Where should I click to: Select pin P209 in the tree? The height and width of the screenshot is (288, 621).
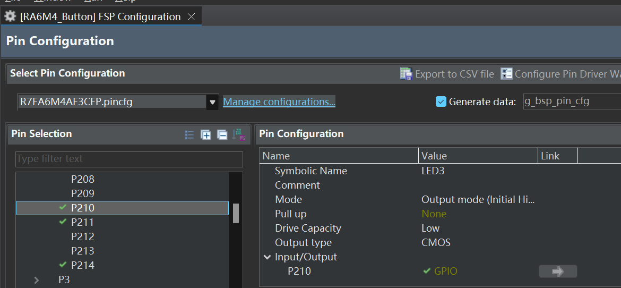click(x=83, y=193)
